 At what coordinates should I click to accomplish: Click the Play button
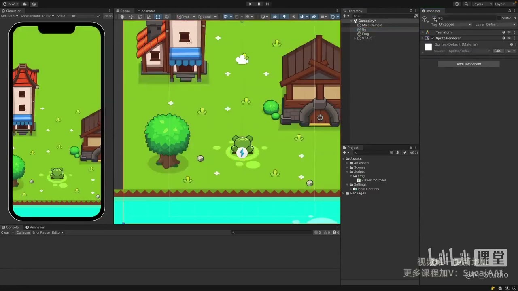[x=250, y=4]
